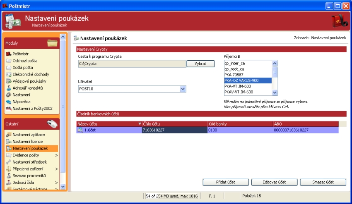Expand Evidence pošty submenu

click(x=56, y=155)
